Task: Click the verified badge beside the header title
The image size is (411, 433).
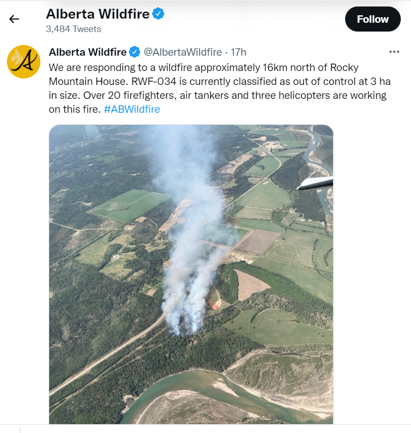Action: click(159, 14)
